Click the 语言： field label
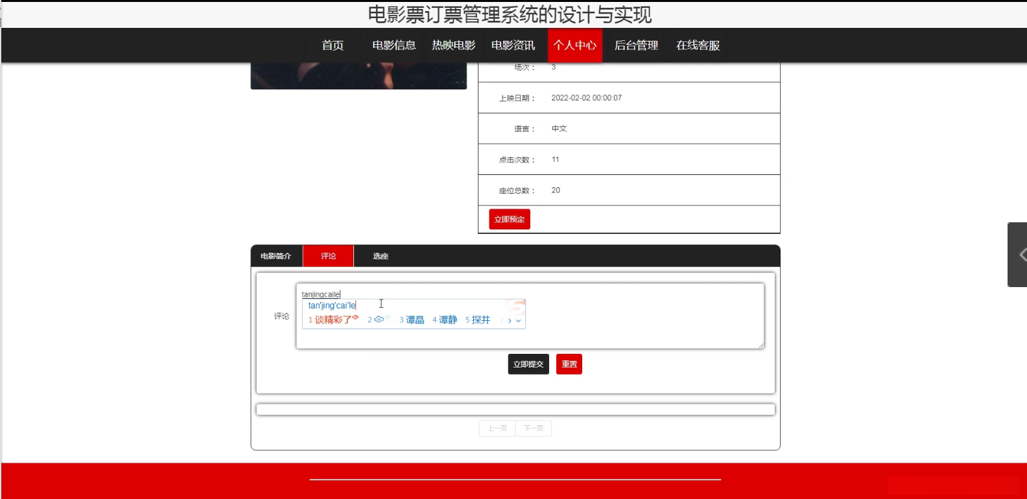The width and height of the screenshot is (1027, 499). (525, 129)
